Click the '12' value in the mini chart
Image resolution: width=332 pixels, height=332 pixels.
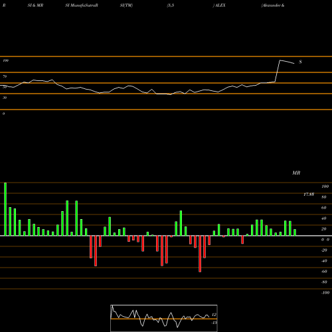click(x=214, y=315)
